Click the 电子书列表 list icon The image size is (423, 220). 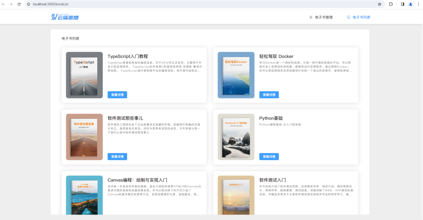pyautogui.click(x=349, y=17)
